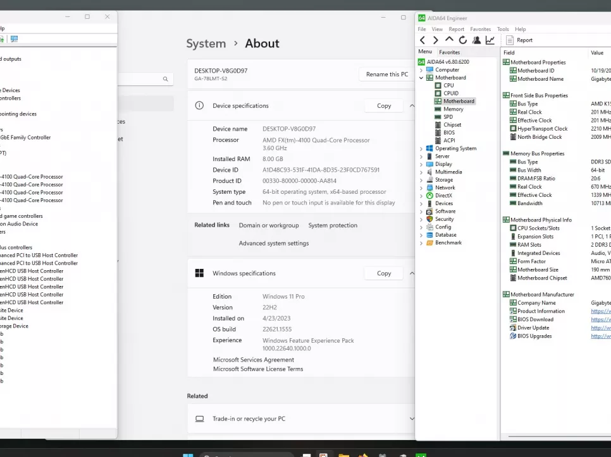The width and height of the screenshot is (611, 457).
Task: Select SPD tree entry
Action: tap(448, 117)
